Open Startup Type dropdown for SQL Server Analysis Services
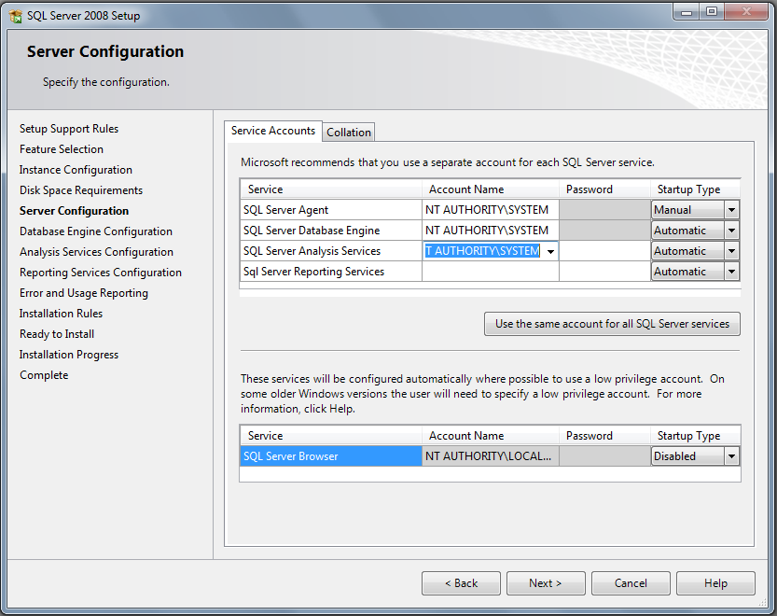 click(x=731, y=251)
